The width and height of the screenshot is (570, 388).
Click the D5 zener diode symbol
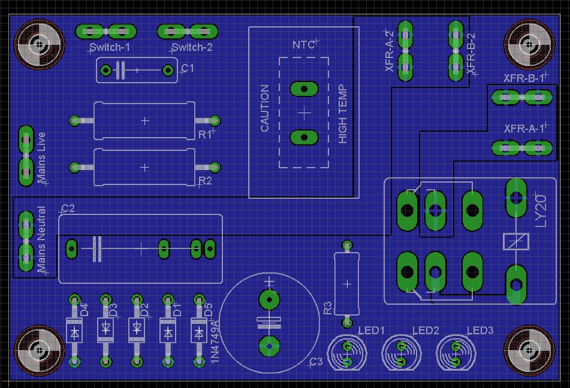point(199,332)
